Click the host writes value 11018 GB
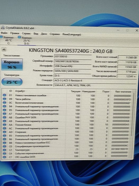Viewport: 139px width, 186px height. [127, 62]
